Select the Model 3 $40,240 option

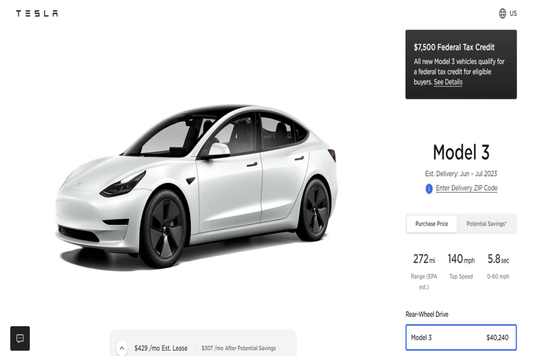point(461,337)
